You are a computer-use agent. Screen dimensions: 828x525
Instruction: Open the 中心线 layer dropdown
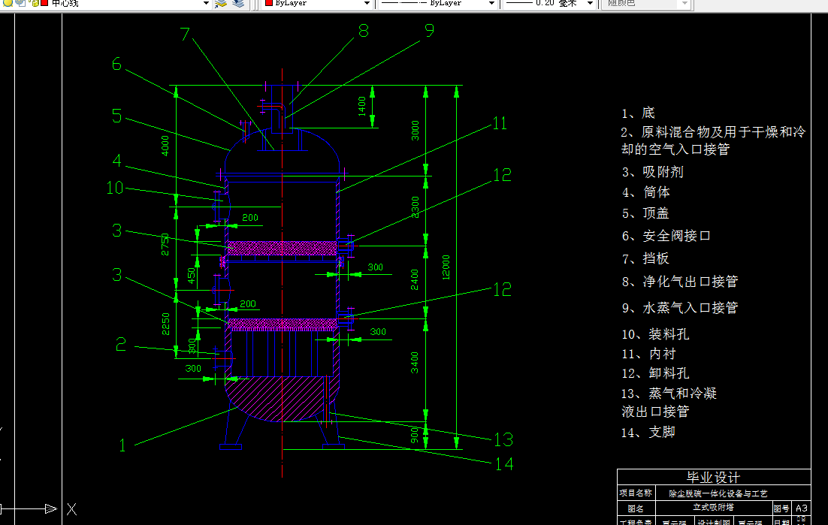[206, 3]
